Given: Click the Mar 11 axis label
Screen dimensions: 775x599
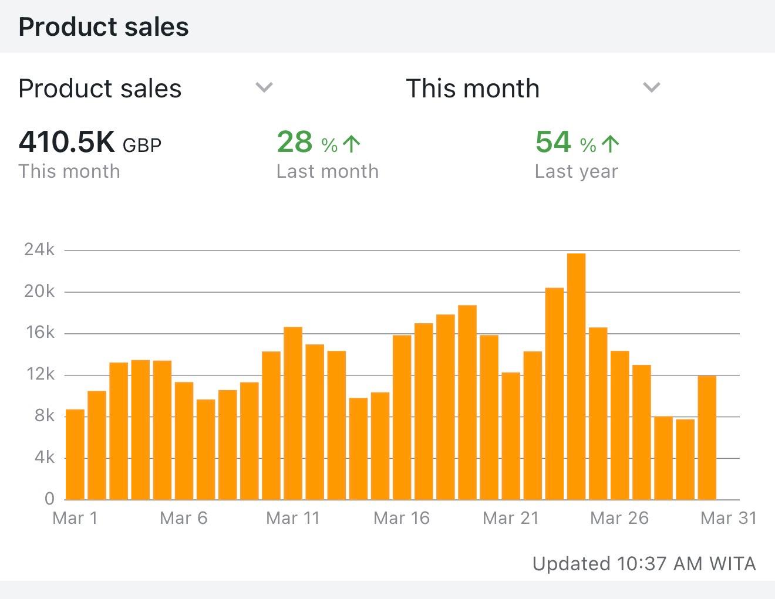Looking at the screenshot, I should point(292,518).
